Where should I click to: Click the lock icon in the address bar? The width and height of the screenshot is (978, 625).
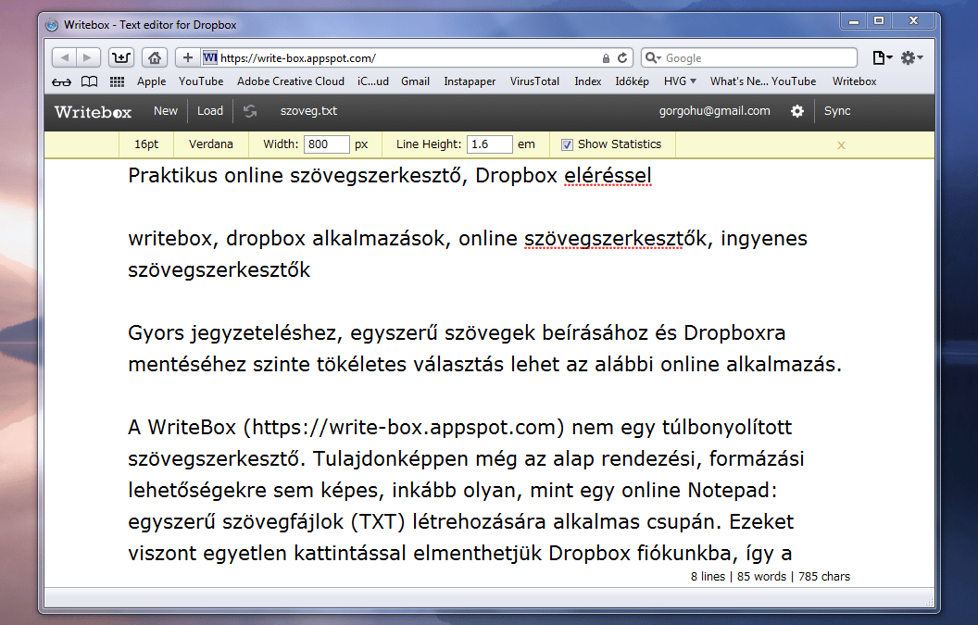click(x=606, y=58)
